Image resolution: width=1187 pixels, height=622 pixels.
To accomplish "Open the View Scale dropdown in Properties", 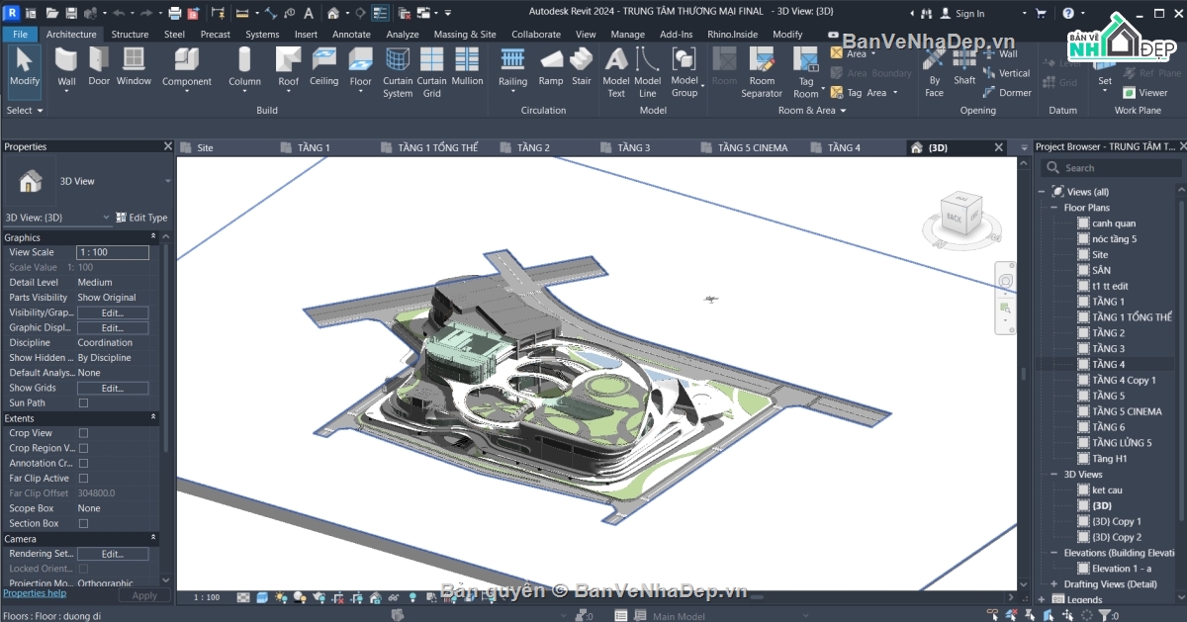I will coord(112,252).
